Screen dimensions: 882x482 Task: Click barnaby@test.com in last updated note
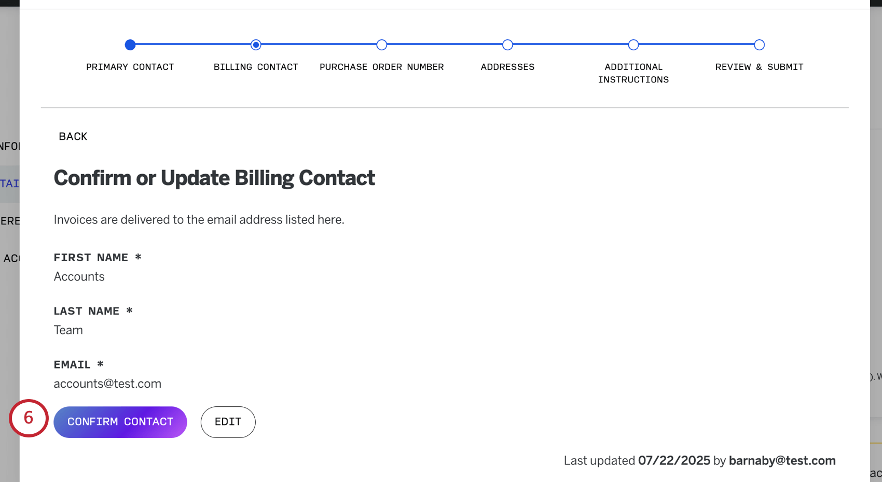click(782, 461)
